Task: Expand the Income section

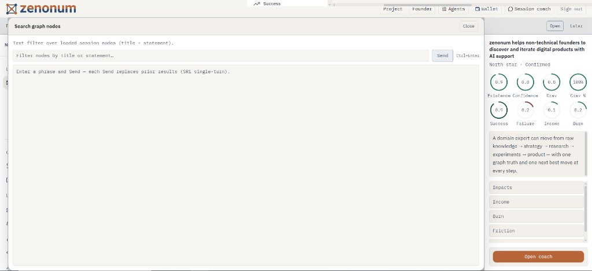Action: pos(536,202)
